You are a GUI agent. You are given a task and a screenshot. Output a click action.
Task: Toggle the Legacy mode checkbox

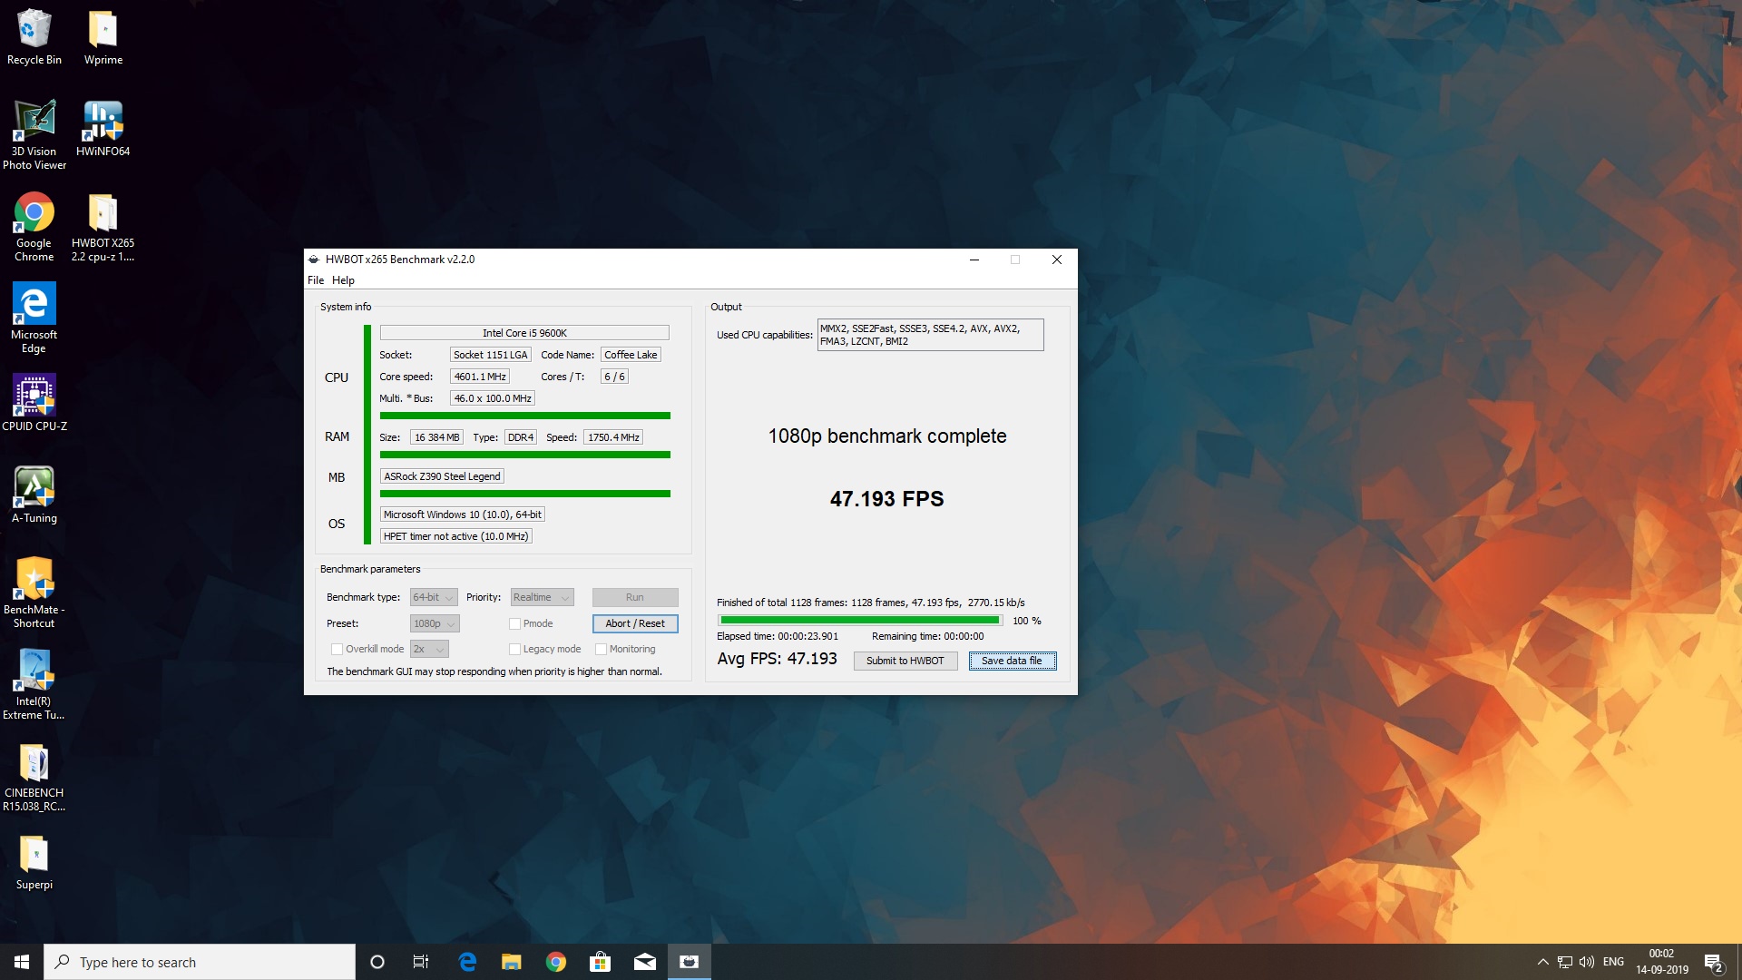coord(514,649)
